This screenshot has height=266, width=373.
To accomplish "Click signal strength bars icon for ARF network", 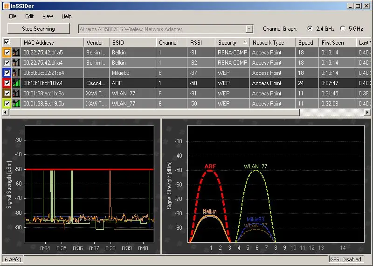I will click(16, 83).
